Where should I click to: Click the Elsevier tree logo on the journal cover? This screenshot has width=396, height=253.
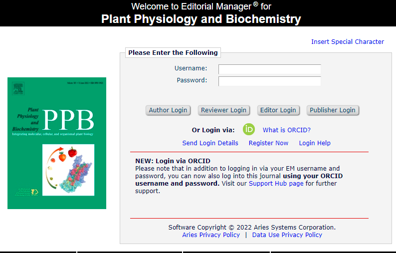click(x=19, y=88)
